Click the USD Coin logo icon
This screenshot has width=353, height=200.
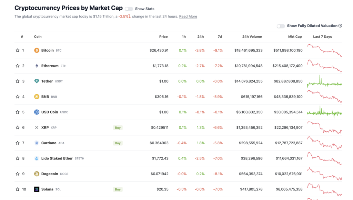pyautogui.click(x=37, y=112)
